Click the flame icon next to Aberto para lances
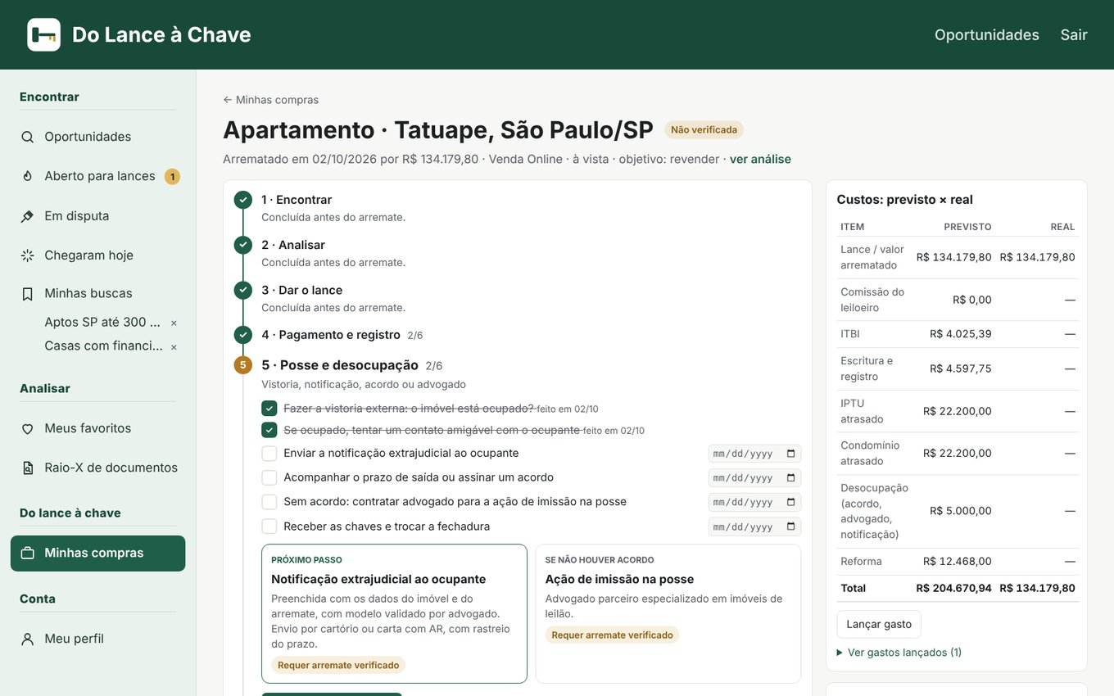The width and height of the screenshot is (1114, 696). (x=28, y=176)
